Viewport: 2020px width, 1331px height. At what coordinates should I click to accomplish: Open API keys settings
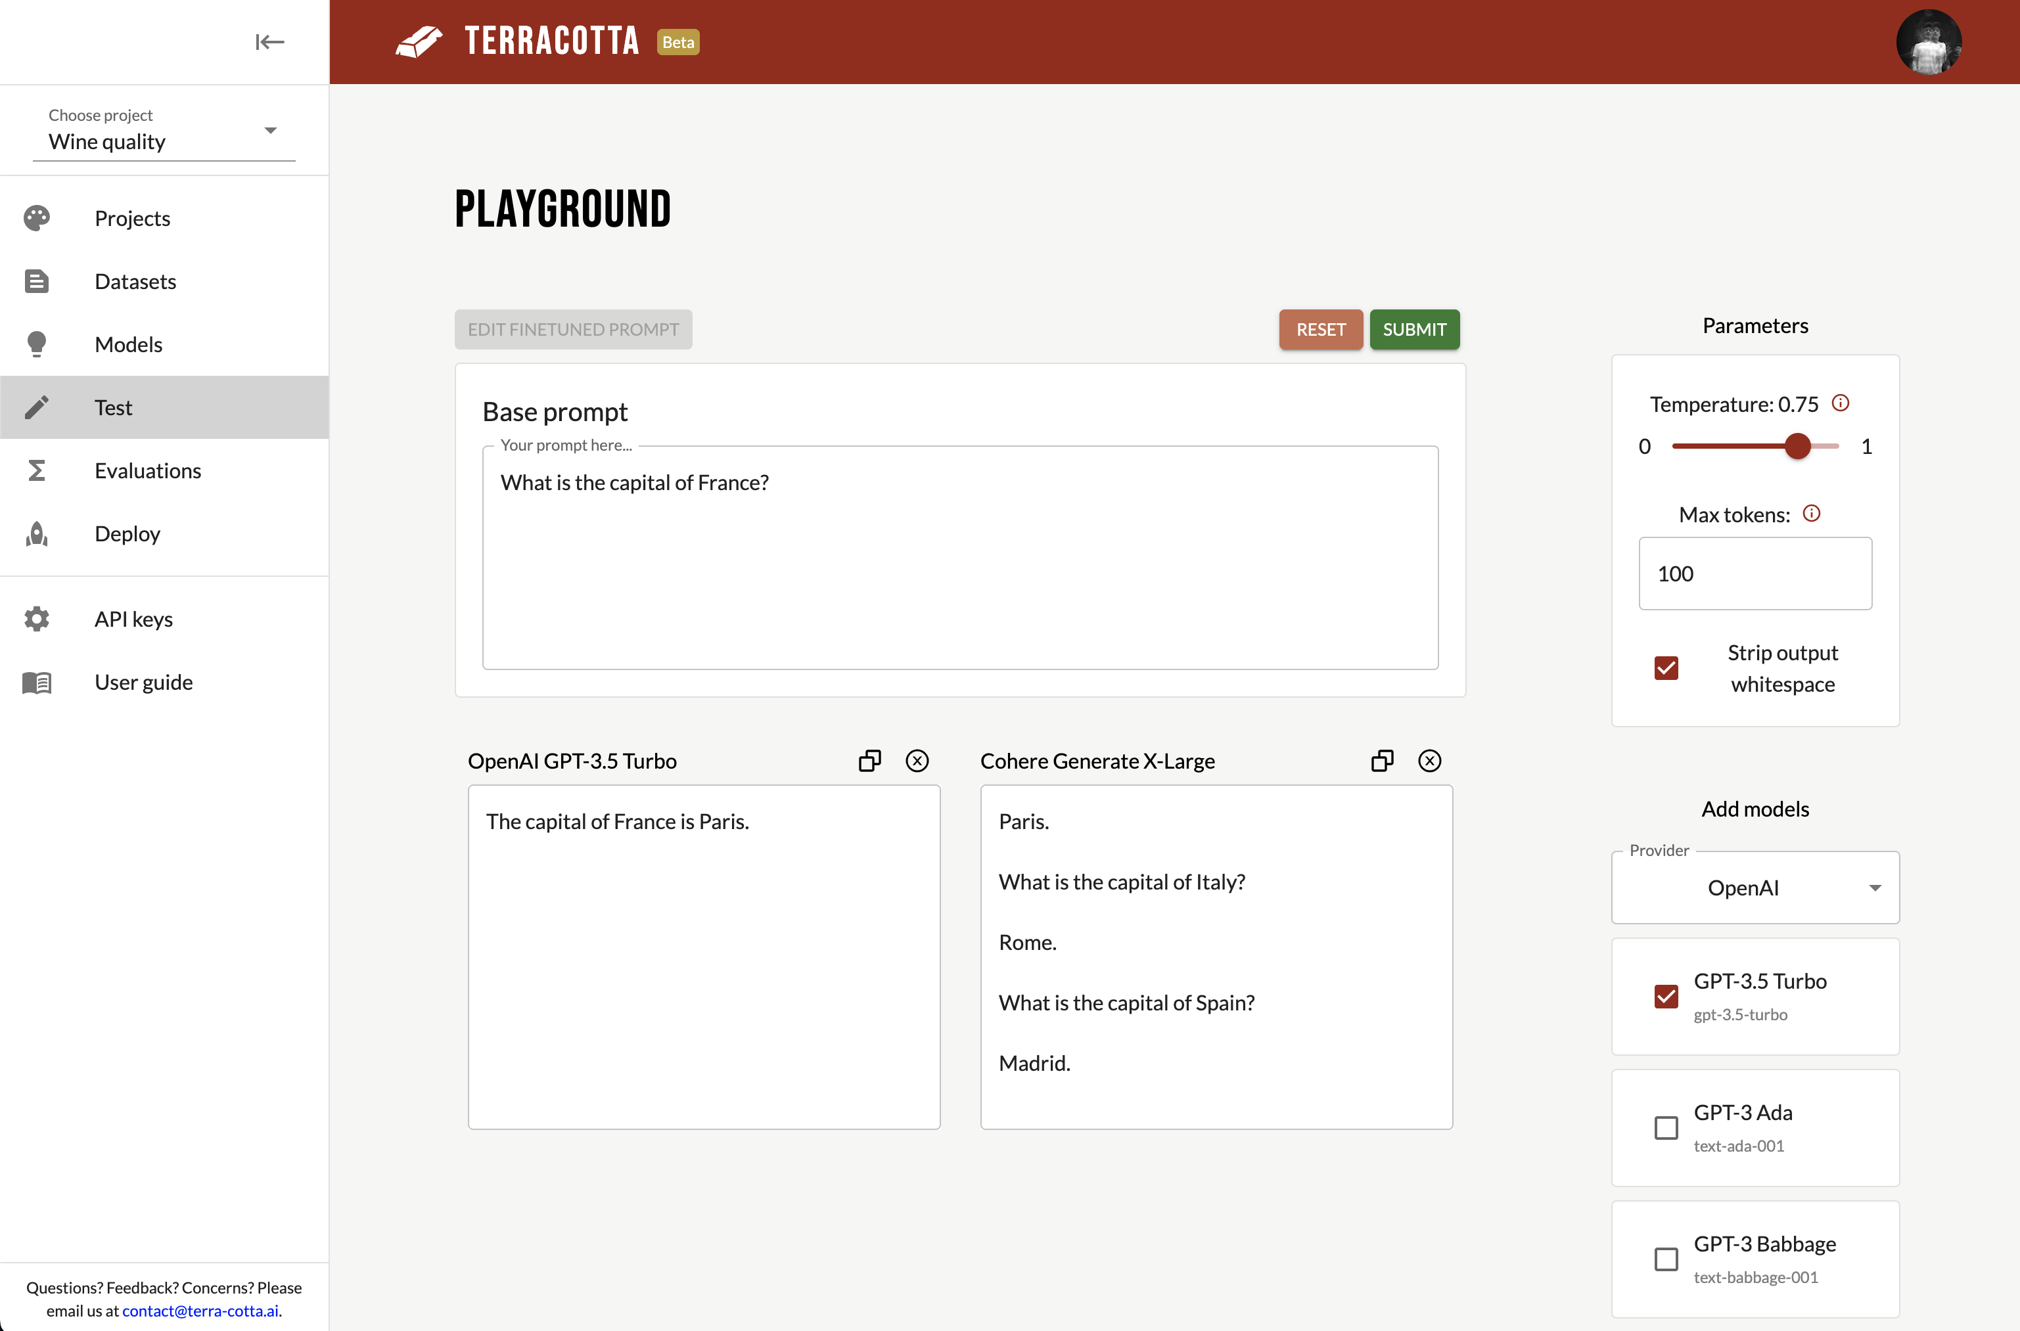coord(164,619)
